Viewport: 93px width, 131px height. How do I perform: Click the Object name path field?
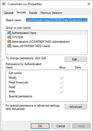pos(57,20)
